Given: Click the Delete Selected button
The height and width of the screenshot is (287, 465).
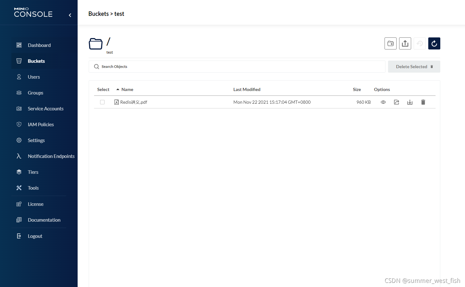Looking at the screenshot, I should (414, 67).
